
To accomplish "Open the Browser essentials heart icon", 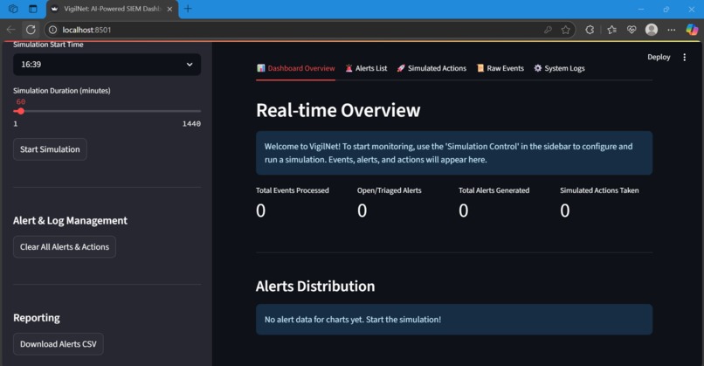I will click(632, 30).
